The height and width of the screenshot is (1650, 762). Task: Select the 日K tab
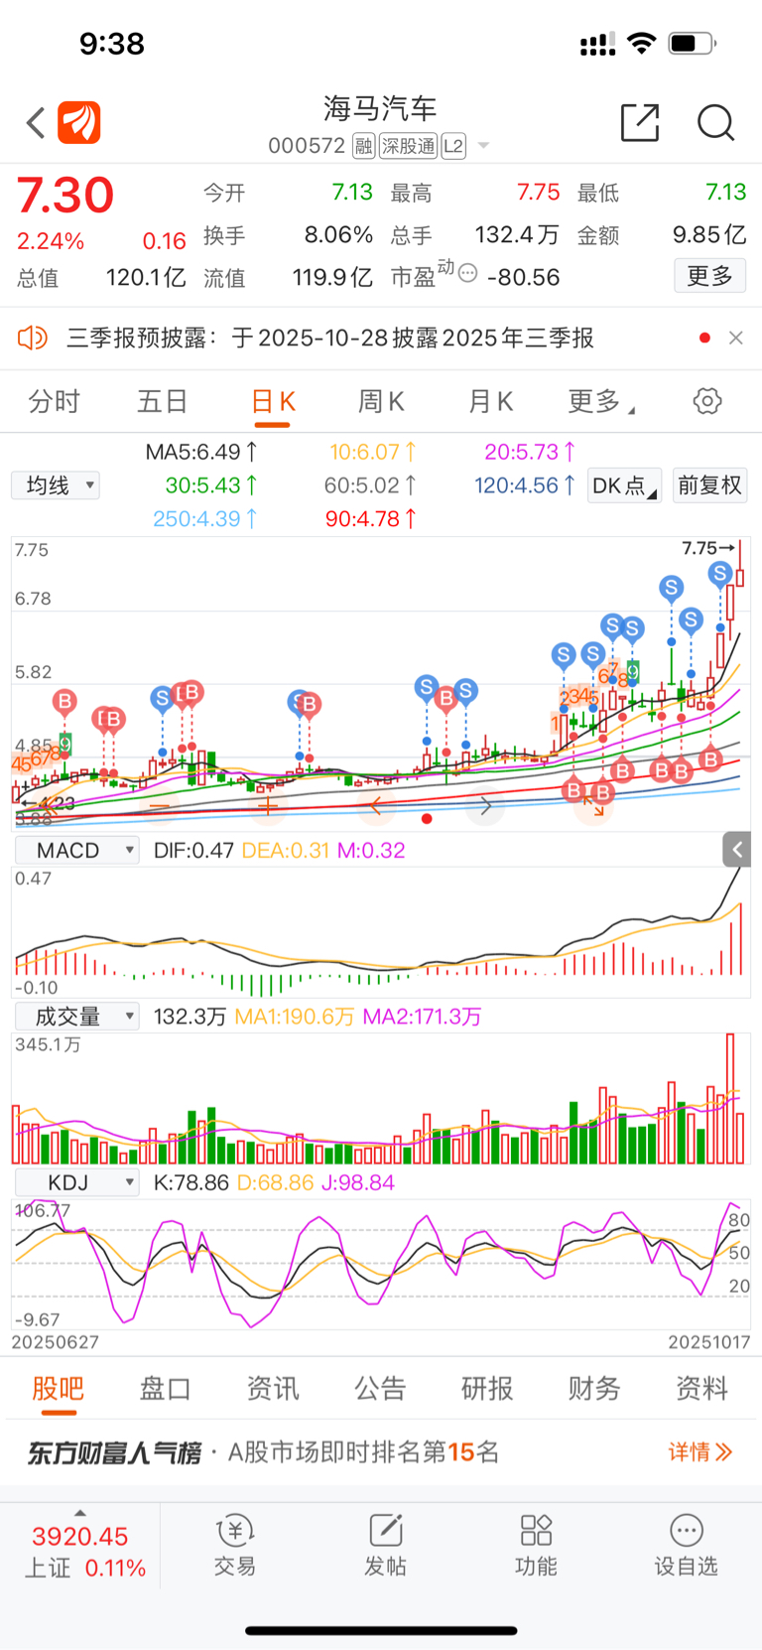273,401
